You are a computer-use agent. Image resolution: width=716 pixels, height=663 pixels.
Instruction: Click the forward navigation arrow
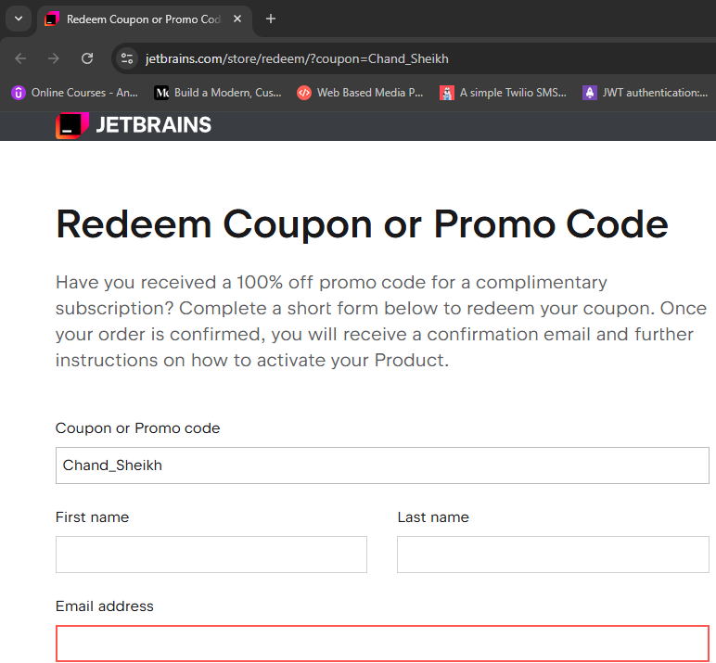[x=54, y=58]
